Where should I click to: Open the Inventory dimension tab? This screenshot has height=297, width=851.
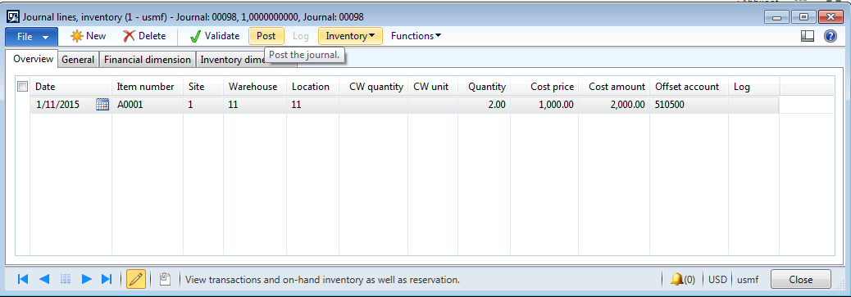[231, 60]
